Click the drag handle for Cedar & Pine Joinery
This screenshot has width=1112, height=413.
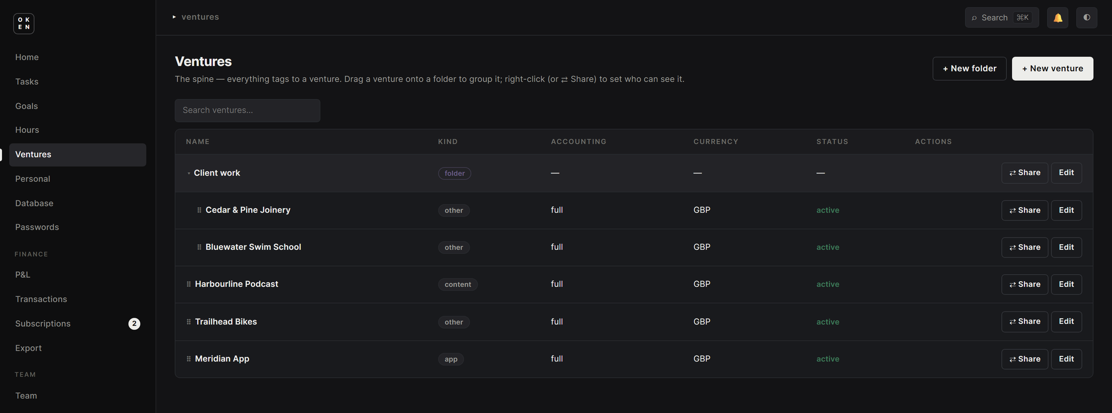(199, 210)
